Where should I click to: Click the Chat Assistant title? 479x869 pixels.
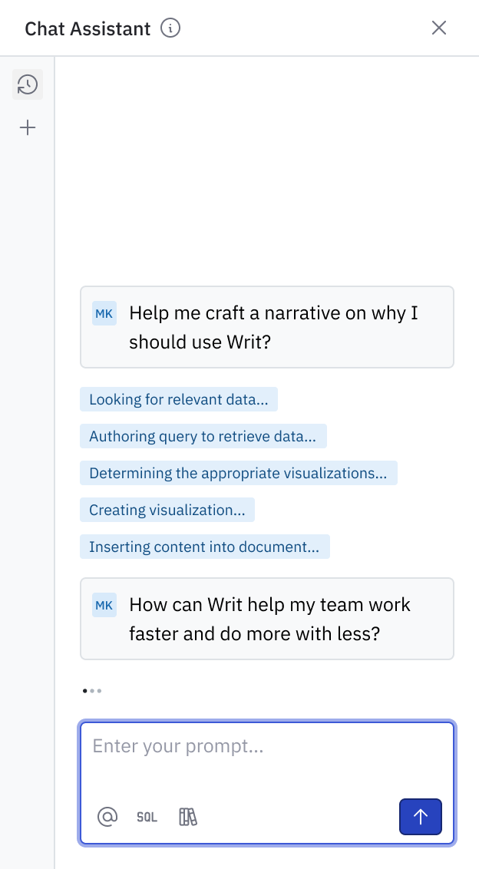coord(88,28)
